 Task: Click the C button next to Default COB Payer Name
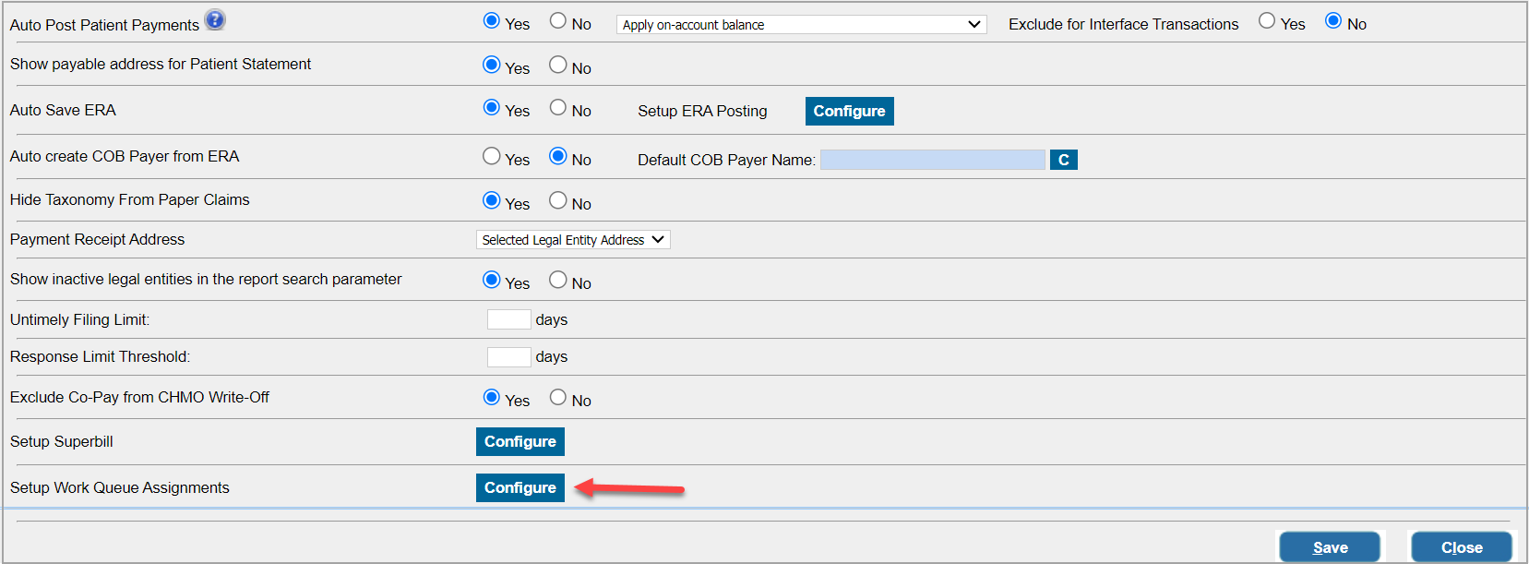point(1063,160)
